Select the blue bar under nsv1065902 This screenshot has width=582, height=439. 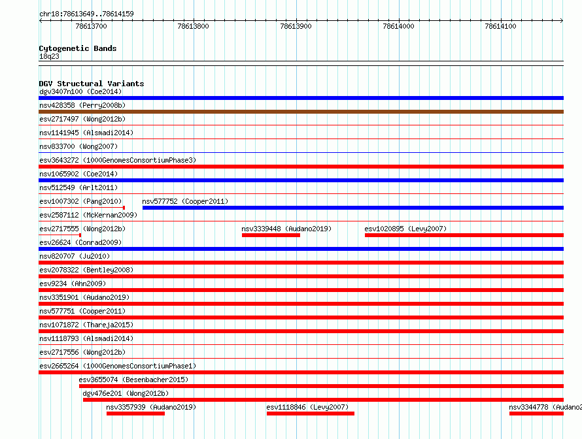[x=301, y=180]
